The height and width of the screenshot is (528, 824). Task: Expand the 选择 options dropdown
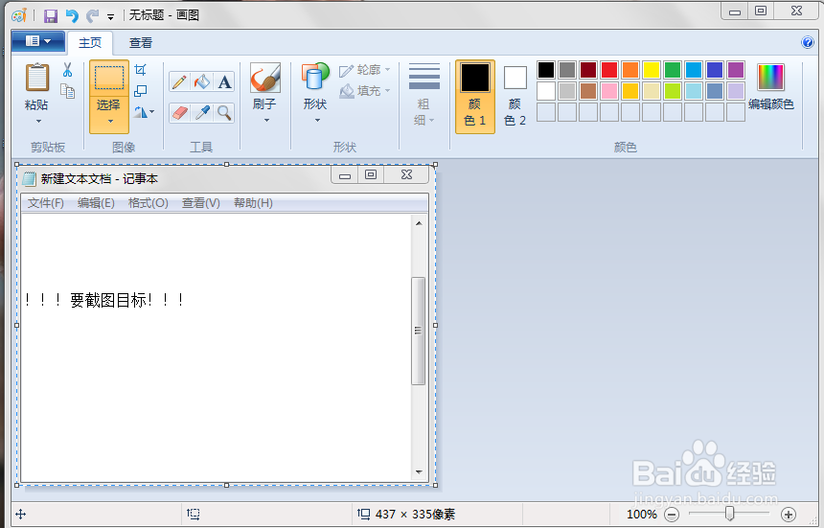pos(110,122)
